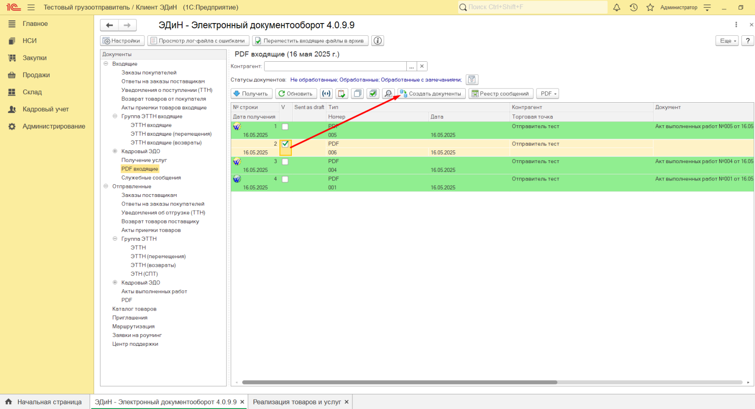The width and height of the screenshot is (755, 409).
Task: Open the main hamburger menu
Action: click(31, 7)
